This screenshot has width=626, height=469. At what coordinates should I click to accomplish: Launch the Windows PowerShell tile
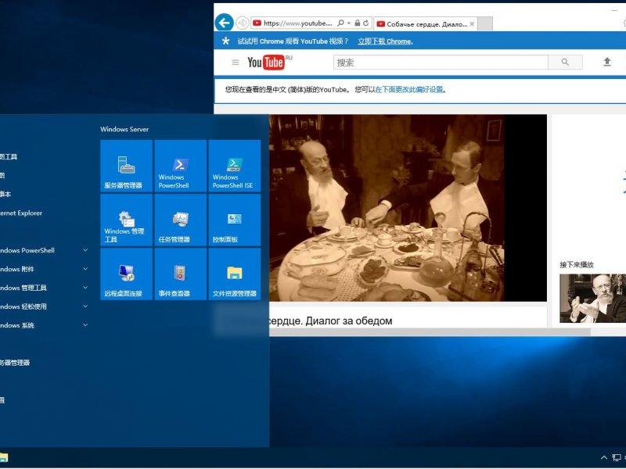[181, 166]
